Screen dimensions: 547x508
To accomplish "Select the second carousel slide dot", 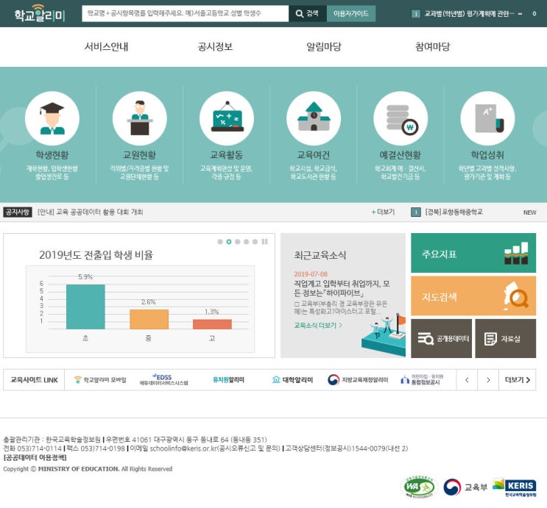I will pyautogui.click(x=229, y=241).
